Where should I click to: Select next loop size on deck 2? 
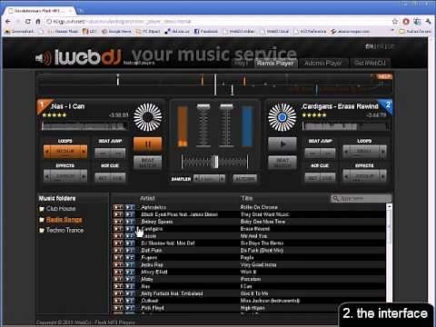[383, 151]
